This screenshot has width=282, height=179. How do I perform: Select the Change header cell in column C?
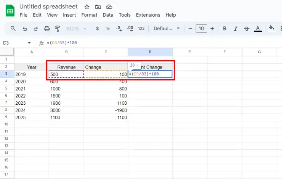tap(106, 67)
